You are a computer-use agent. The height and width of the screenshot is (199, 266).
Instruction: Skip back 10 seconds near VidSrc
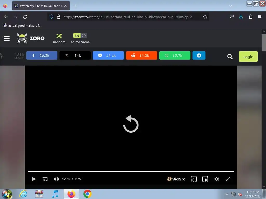click(194, 179)
